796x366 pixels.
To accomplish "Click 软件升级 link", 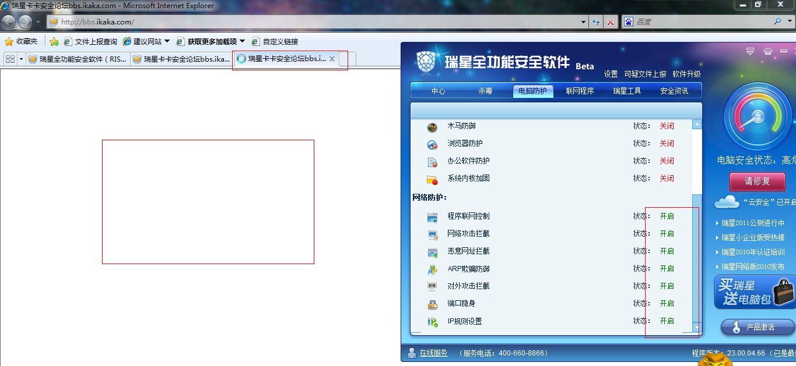I will tap(686, 74).
